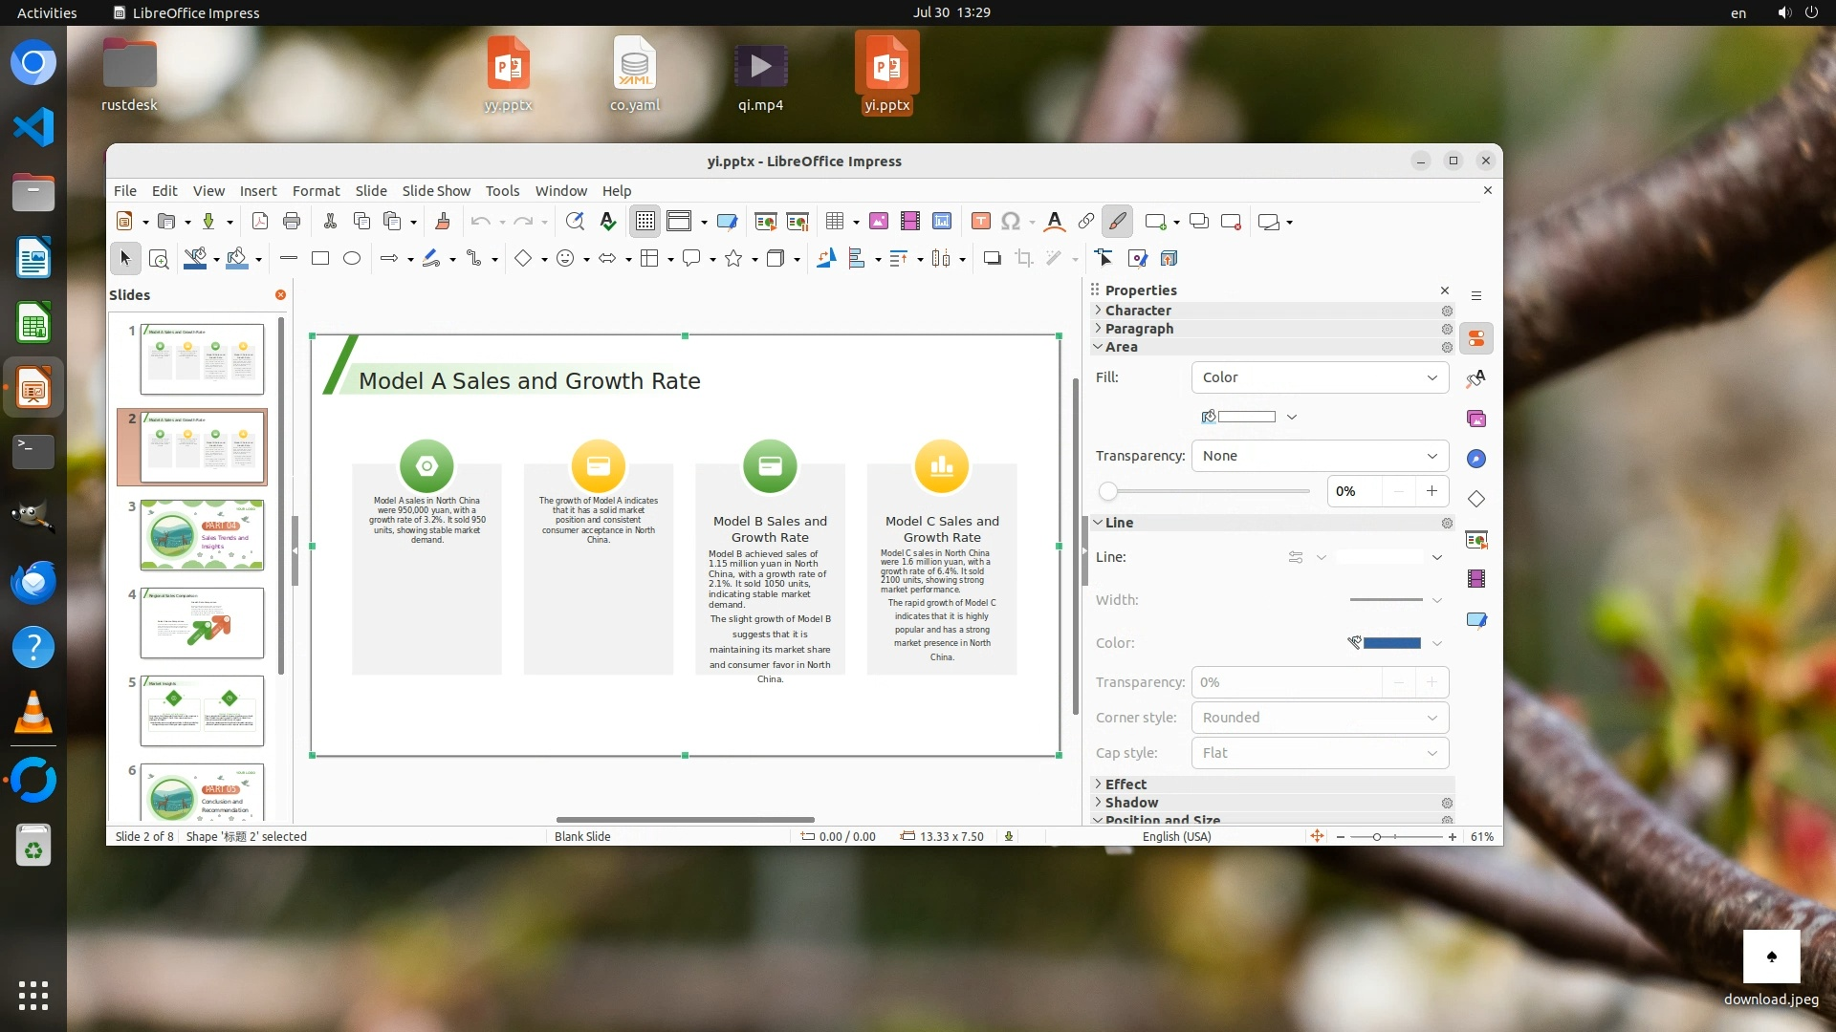Toggle Show Draw Functions button
Screen dimensions: 1836x1032
click(1117, 222)
